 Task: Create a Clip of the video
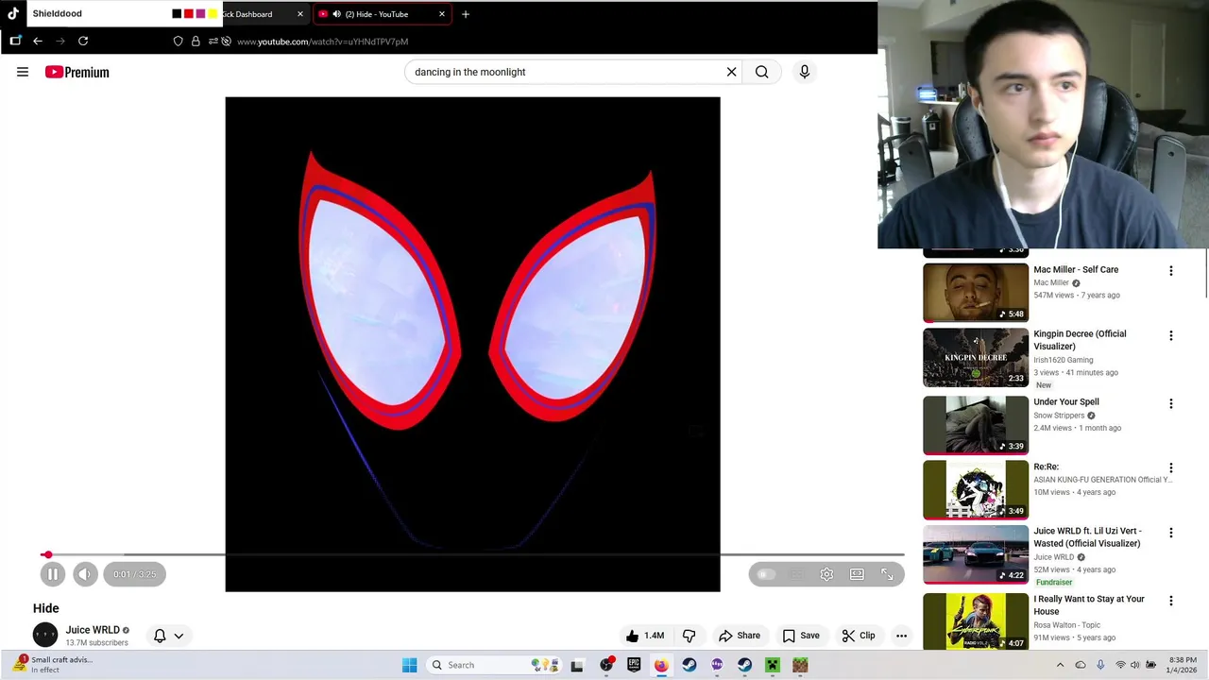click(x=859, y=636)
